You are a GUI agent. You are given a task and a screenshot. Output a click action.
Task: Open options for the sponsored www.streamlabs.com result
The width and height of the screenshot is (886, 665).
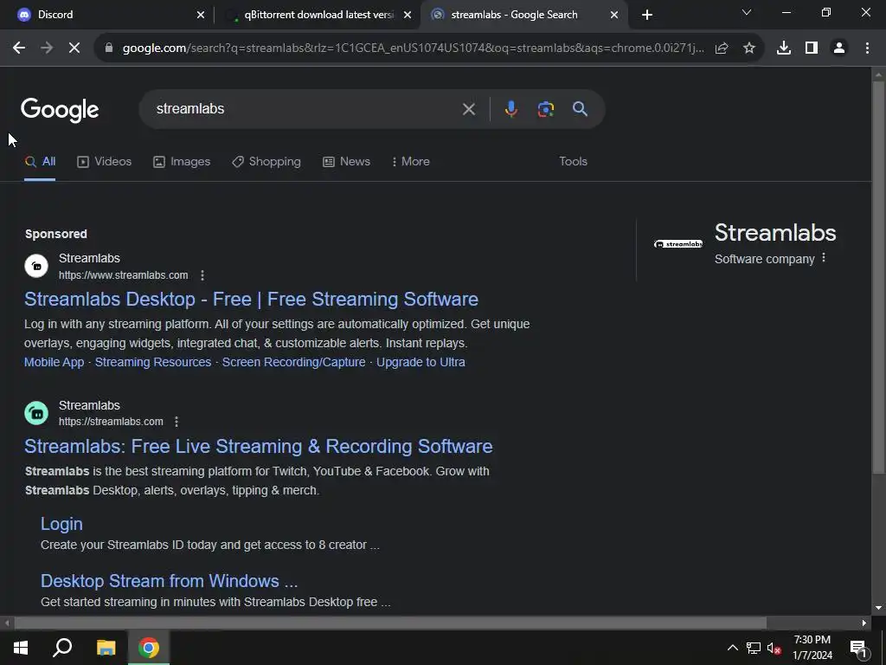pyautogui.click(x=202, y=275)
